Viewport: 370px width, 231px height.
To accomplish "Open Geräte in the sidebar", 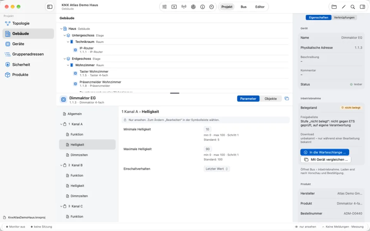I will 28,44.
